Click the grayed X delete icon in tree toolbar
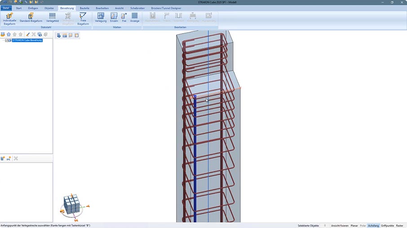Screen dimensions: 407x228 (x=34, y=34)
